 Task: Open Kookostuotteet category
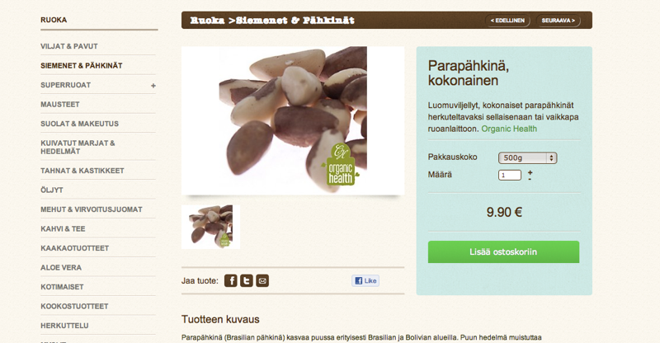pyautogui.click(x=74, y=307)
